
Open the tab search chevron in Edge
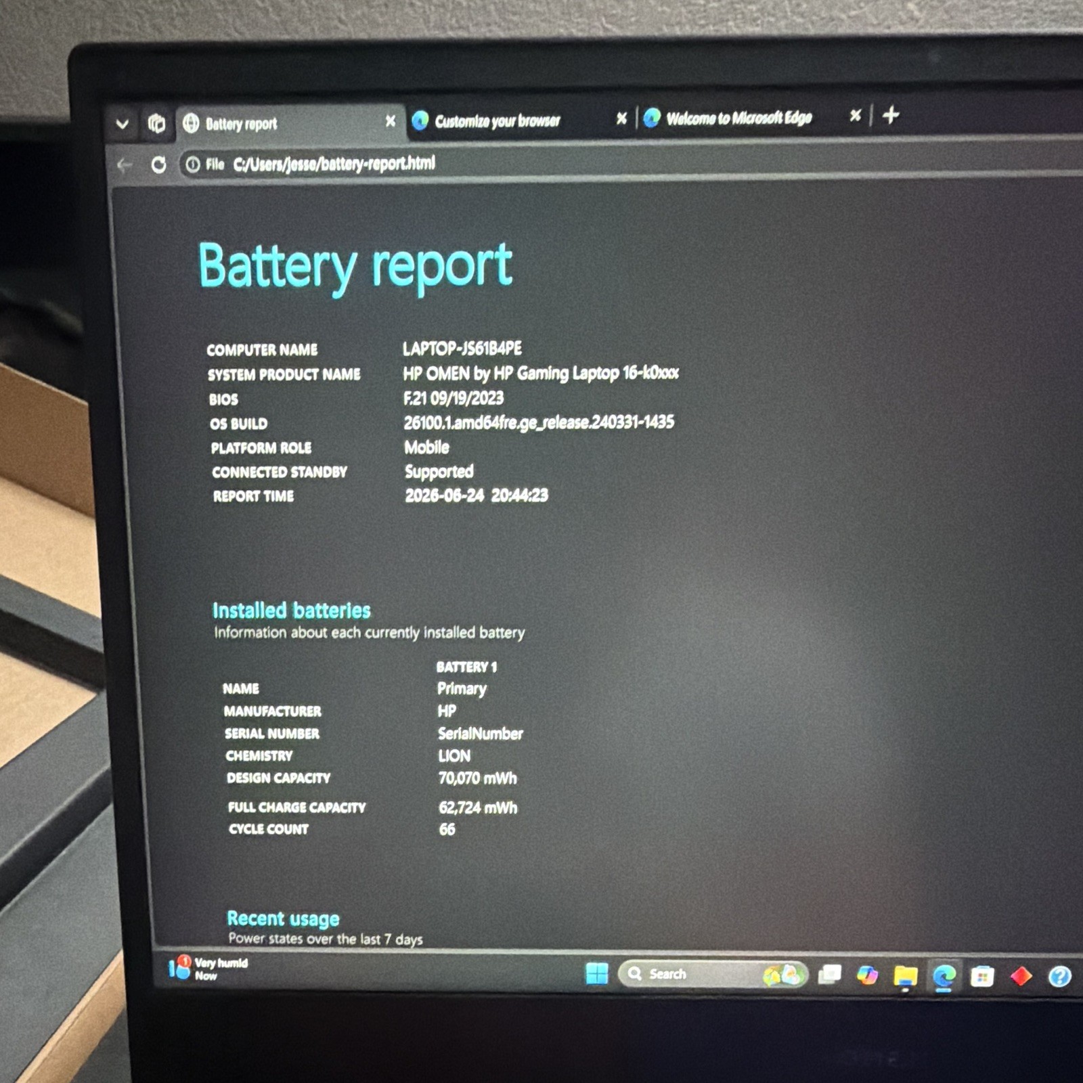click(x=123, y=124)
